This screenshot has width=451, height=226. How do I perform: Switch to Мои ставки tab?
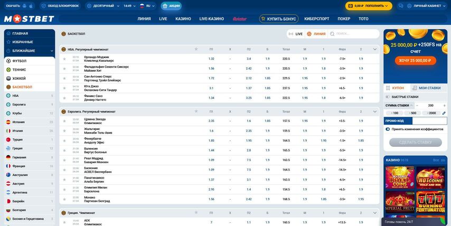pyautogui.click(x=429, y=88)
